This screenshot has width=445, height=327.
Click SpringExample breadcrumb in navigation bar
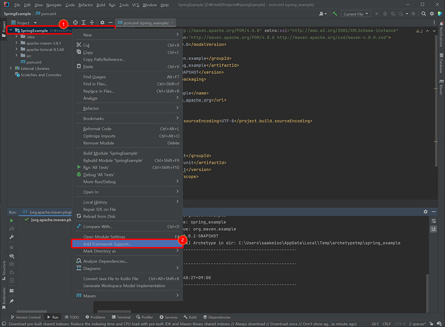(17, 13)
